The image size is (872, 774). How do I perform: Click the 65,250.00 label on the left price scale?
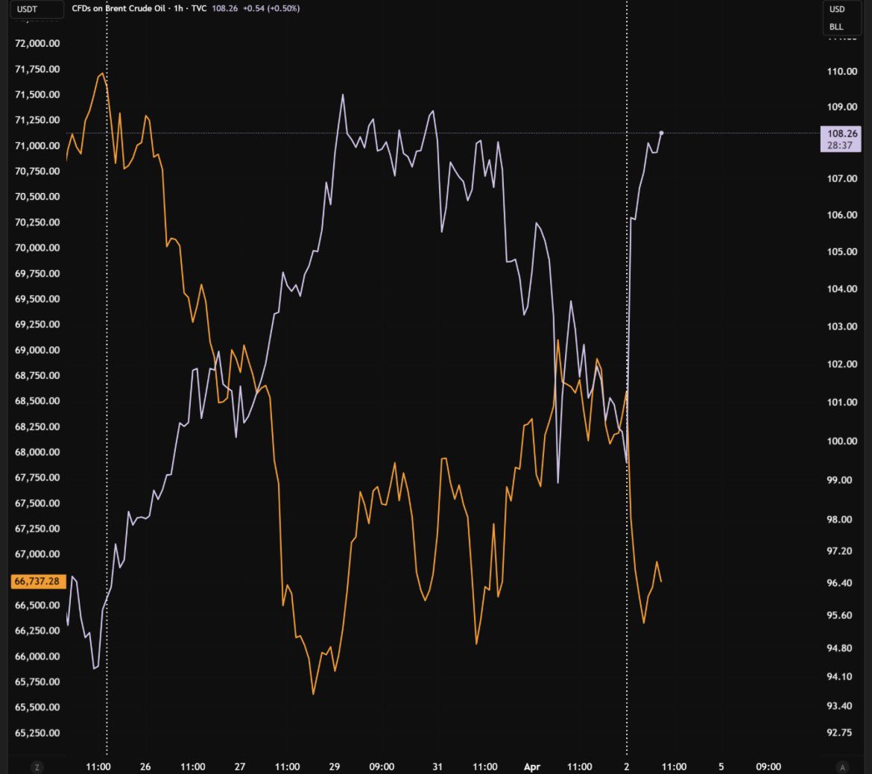[37, 733]
